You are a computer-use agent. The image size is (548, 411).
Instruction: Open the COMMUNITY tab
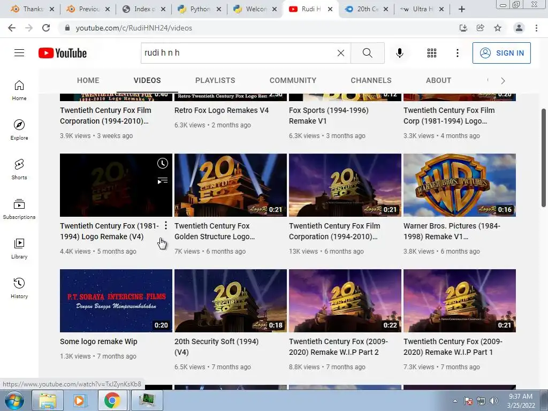click(x=293, y=80)
